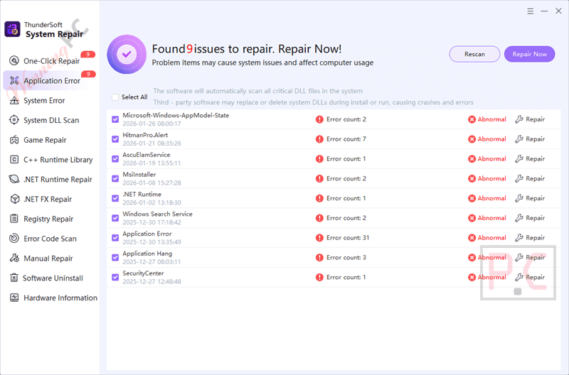The height and width of the screenshot is (375, 569).
Task: Click the large purple checkmark status icon
Action: tap(127, 55)
